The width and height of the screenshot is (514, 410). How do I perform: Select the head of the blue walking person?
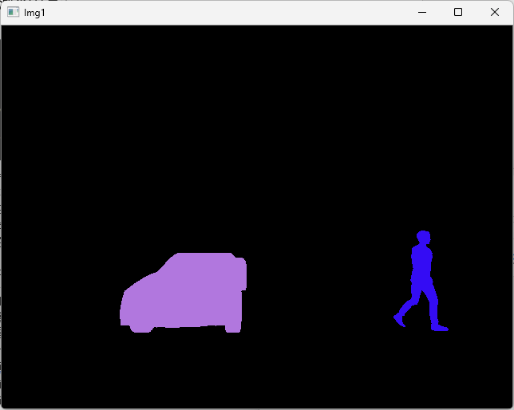(423, 237)
